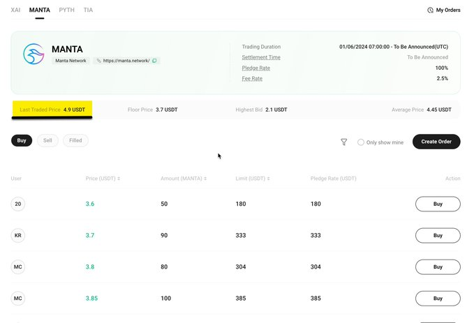Buy the order priced at 3.7
This screenshot has width=474, height=323.
click(x=438, y=235)
